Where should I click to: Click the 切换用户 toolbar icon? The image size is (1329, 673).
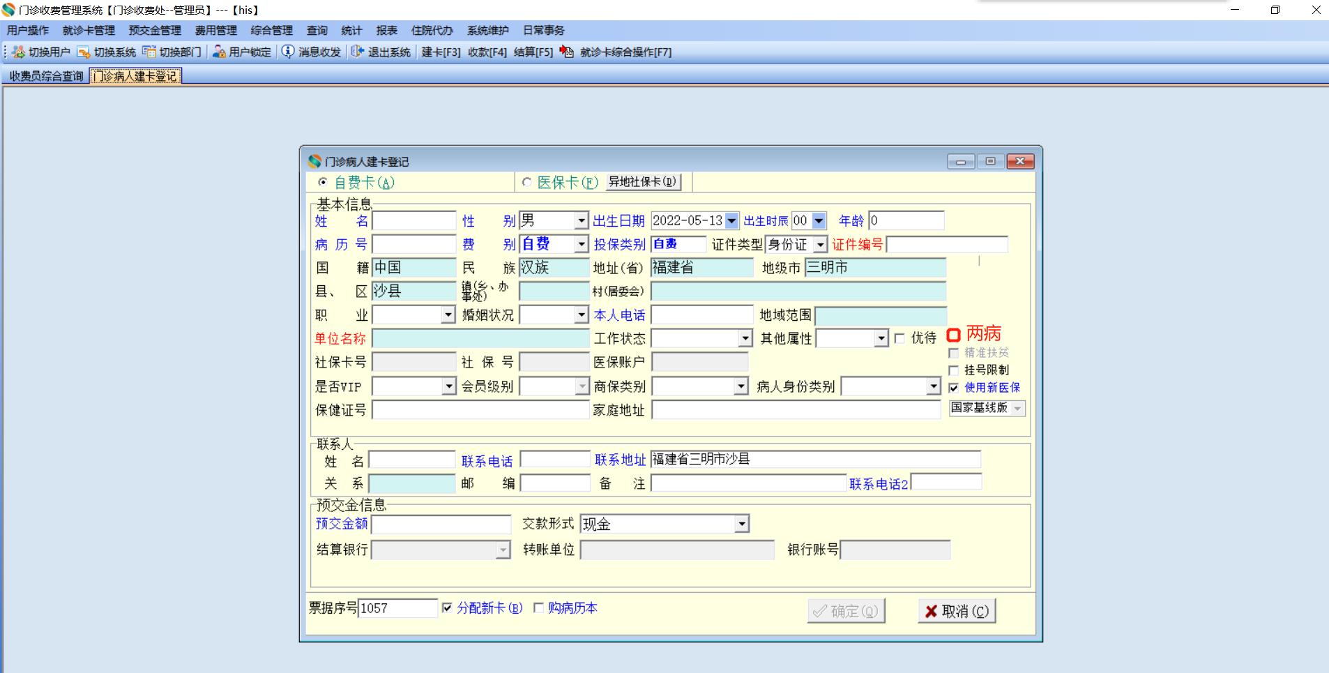coord(18,52)
